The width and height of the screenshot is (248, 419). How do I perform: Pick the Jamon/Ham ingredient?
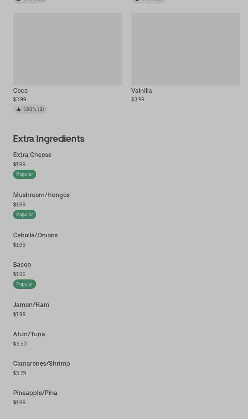31,305
